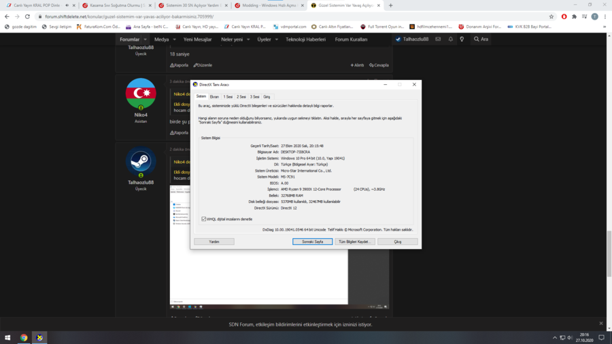Click the Sonraki Sayfa button
The image size is (612, 344).
tap(313, 242)
